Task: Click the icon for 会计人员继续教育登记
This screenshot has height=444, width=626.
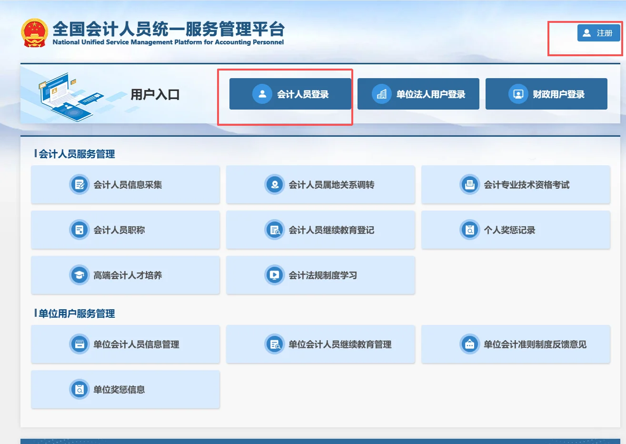Action: pyautogui.click(x=275, y=230)
